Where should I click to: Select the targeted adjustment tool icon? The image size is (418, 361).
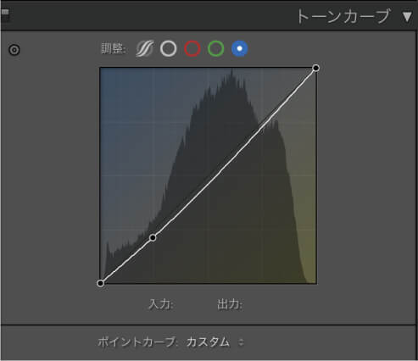[x=14, y=50]
